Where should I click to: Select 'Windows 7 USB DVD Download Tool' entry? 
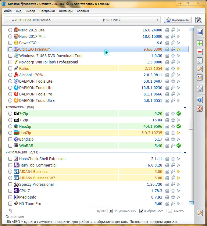point(51,56)
